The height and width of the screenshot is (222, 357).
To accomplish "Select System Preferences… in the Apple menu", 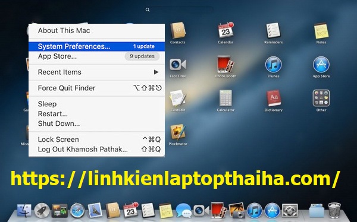I will (x=96, y=46).
